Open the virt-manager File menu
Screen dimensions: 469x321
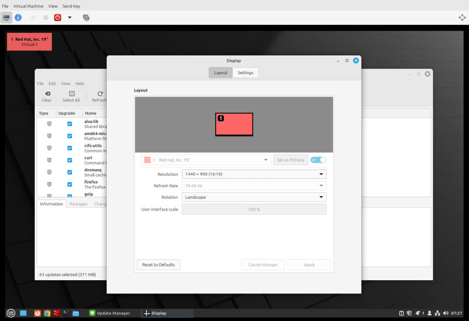click(x=5, y=6)
